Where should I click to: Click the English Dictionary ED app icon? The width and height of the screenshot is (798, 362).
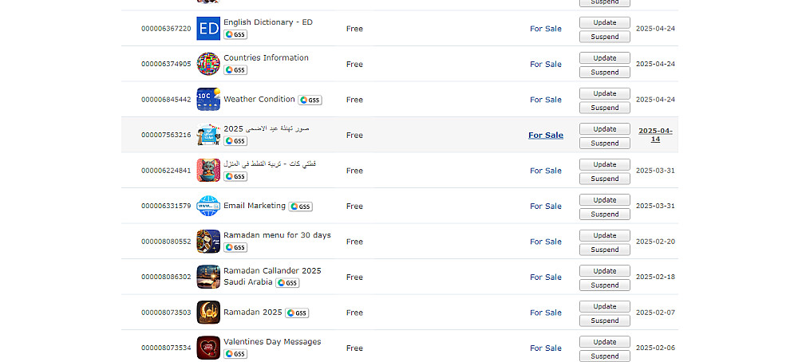pos(208,29)
